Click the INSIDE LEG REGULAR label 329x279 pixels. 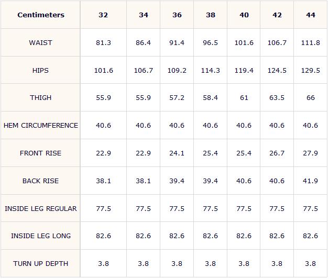[41, 208]
